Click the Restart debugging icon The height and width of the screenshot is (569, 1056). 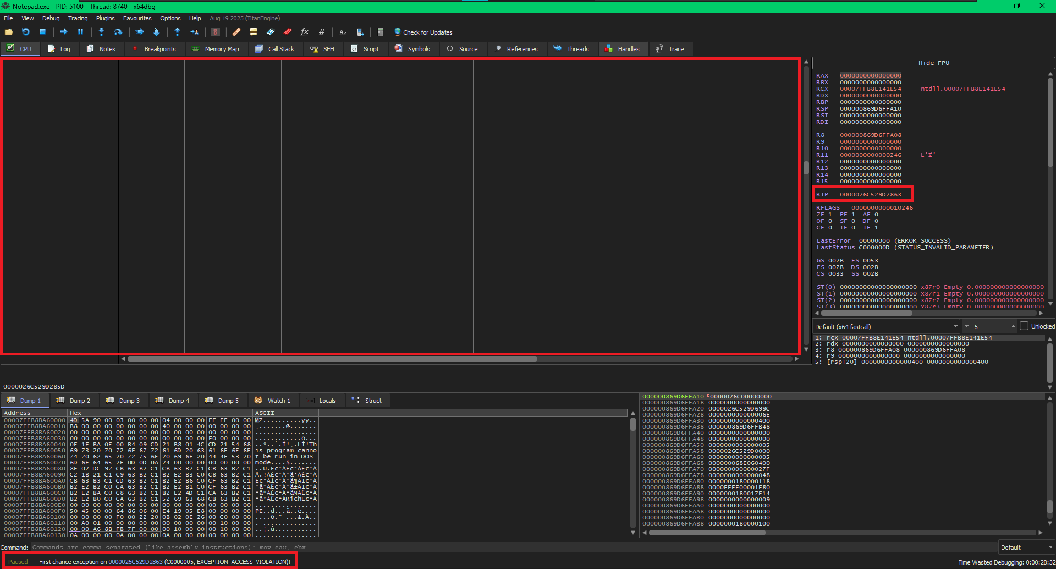(25, 32)
